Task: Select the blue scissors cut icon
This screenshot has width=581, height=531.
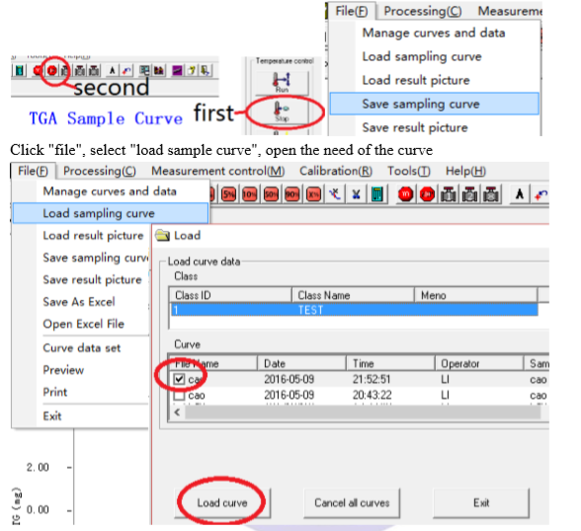Action: 356,194
